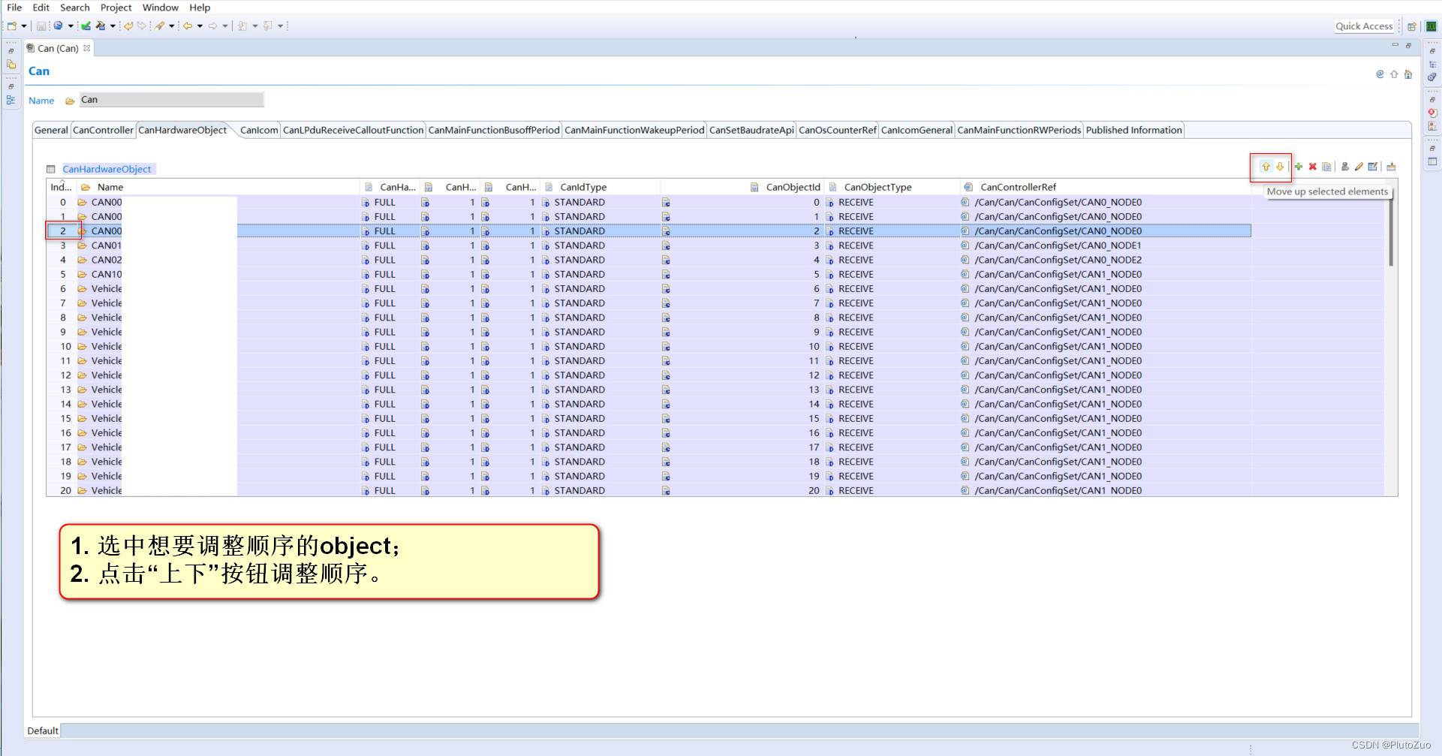Screen dimensions: 1442x756
Task: Click the disabled Save icon in toolbar
Action: point(41,26)
